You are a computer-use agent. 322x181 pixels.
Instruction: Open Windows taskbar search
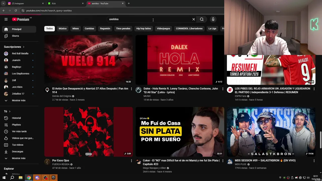pyautogui.click(x=12, y=178)
